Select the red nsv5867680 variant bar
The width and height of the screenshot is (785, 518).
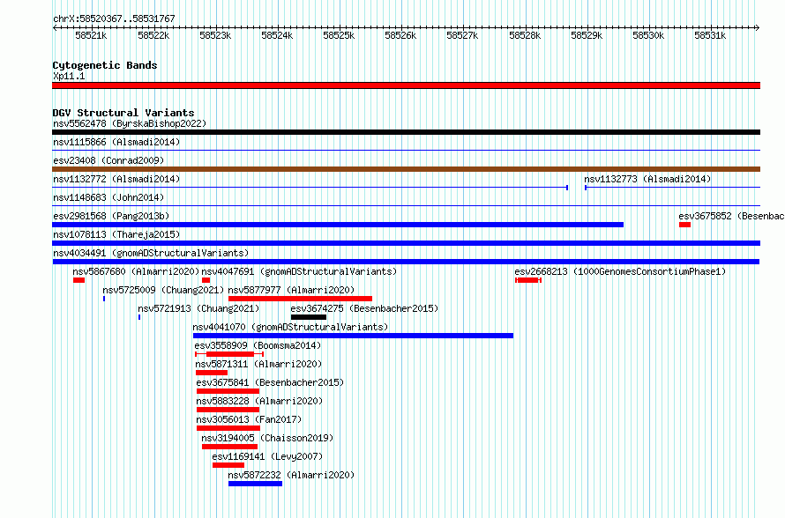(x=78, y=280)
